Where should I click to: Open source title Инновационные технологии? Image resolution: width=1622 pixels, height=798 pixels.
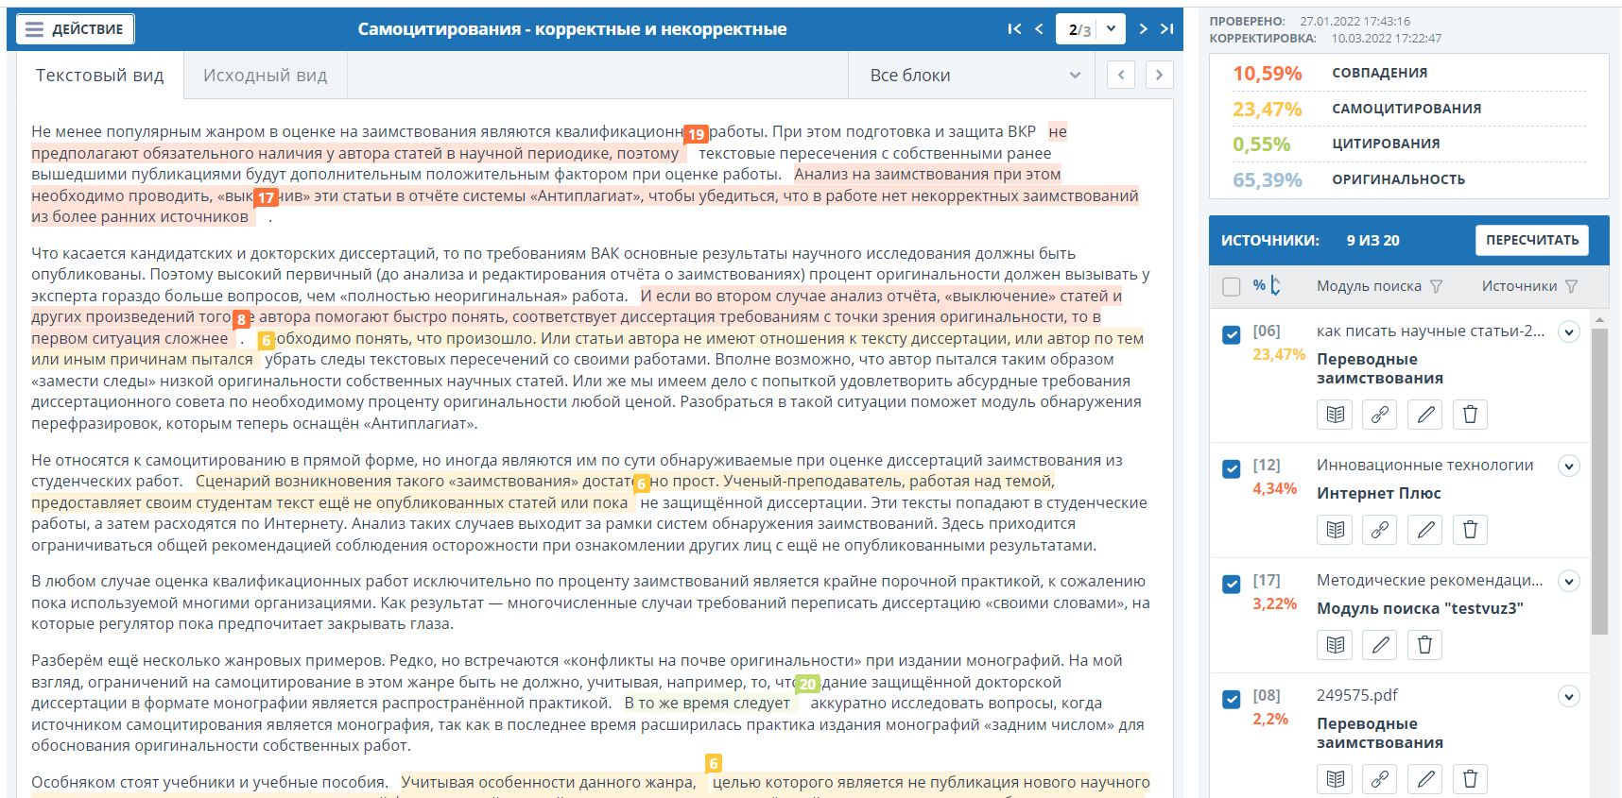pyautogui.click(x=1425, y=466)
